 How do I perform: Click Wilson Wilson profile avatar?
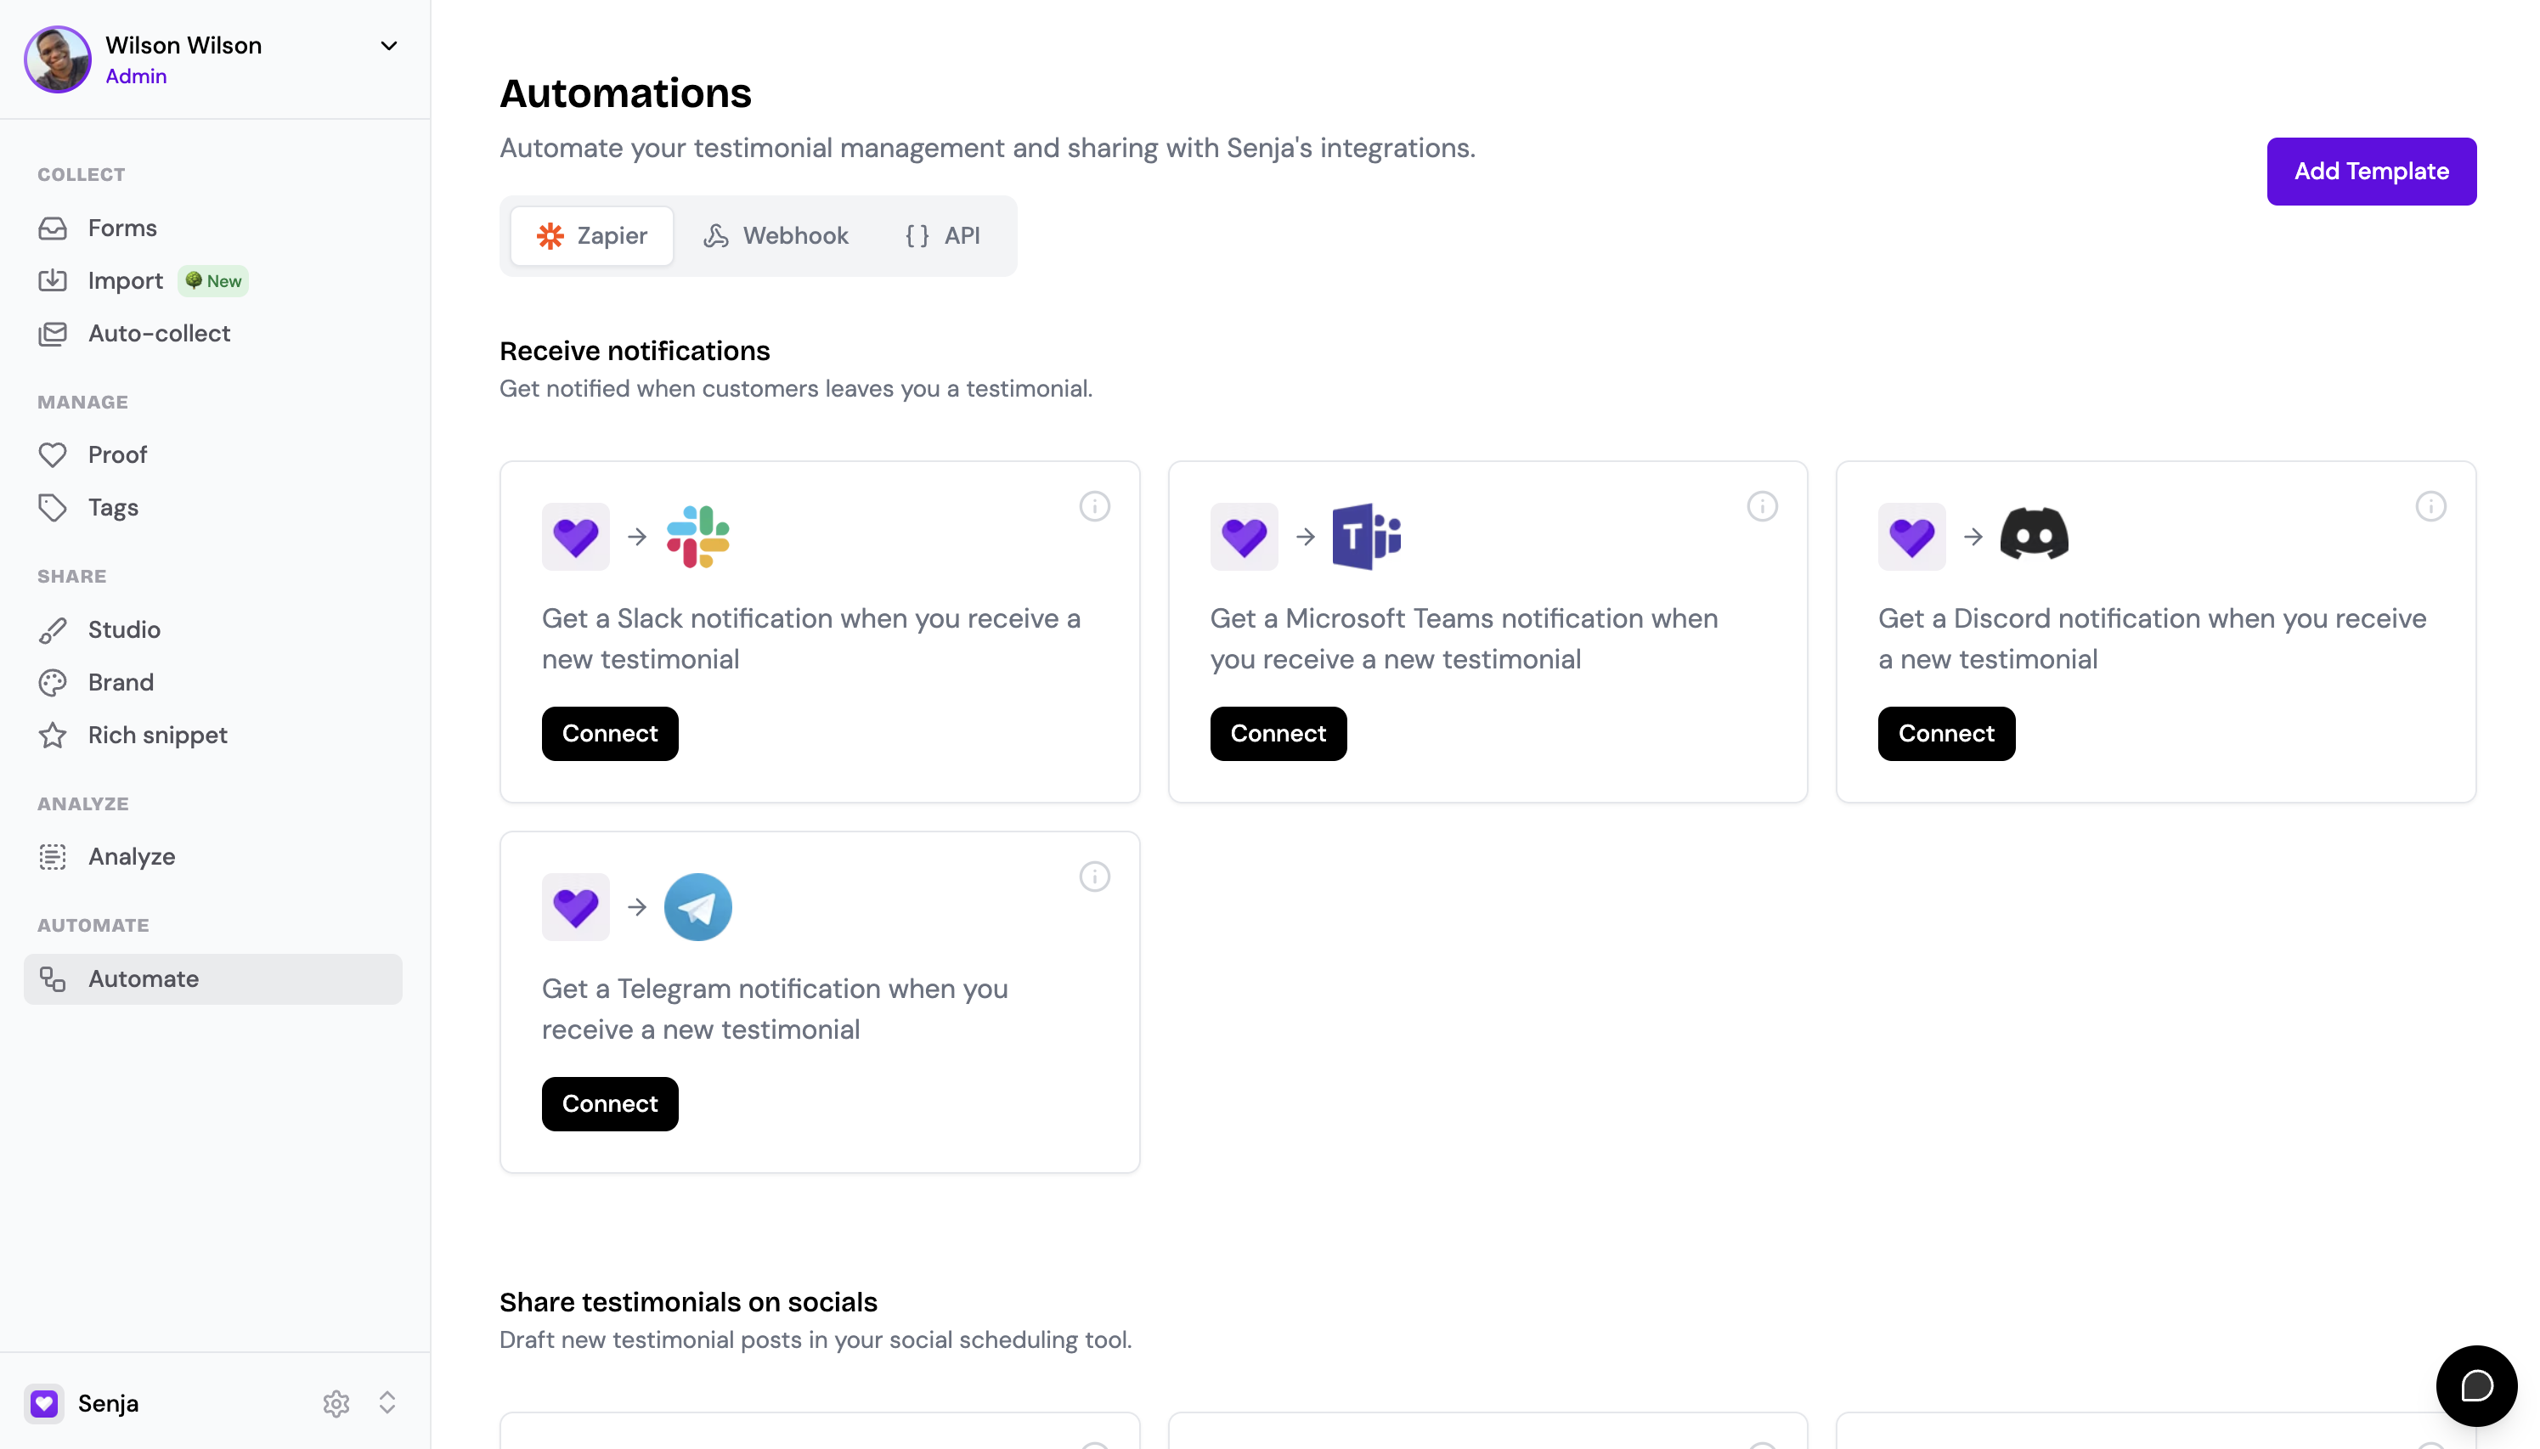coord(58,59)
